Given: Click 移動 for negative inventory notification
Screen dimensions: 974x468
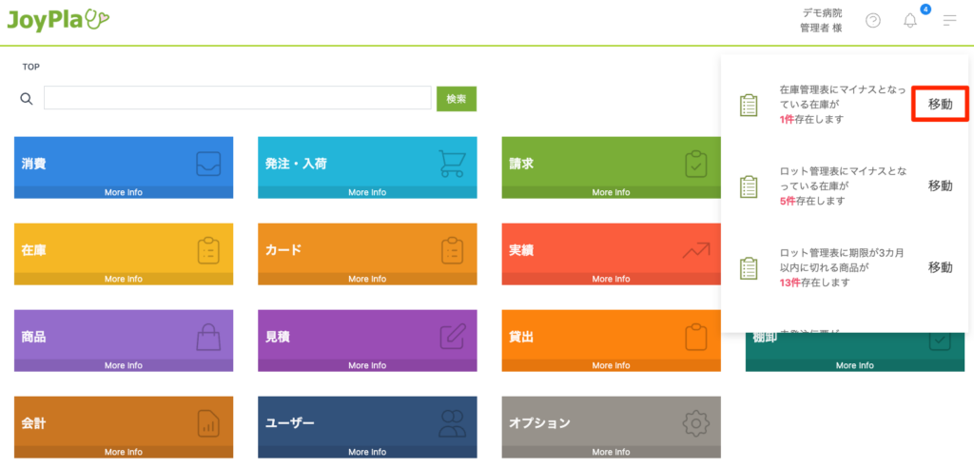Looking at the screenshot, I should (940, 104).
